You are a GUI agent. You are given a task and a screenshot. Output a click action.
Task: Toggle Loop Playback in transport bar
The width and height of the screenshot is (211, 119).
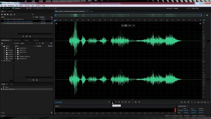pyautogui.click(x=136, y=102)
